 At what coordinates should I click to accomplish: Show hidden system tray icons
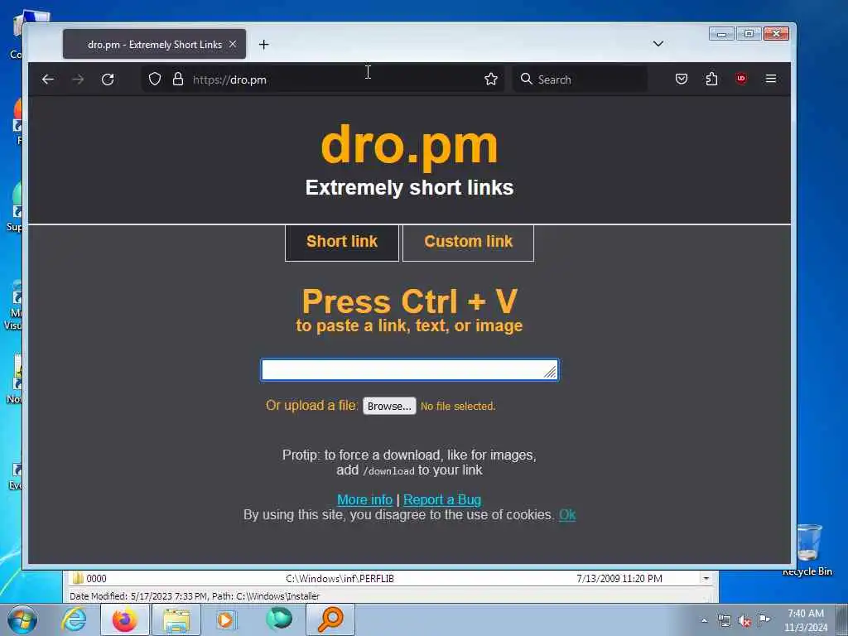point(704,620)
